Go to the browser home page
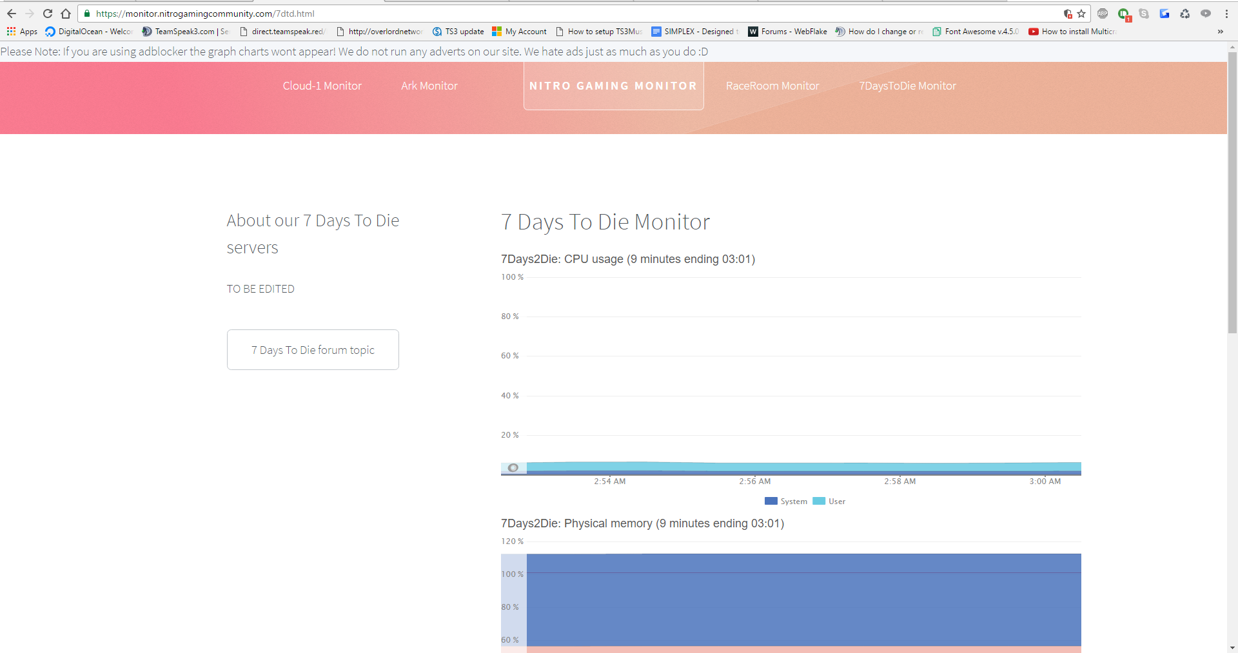Viewport: 1238px width, 653px height. point(66,14)
